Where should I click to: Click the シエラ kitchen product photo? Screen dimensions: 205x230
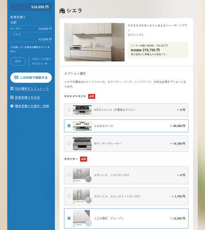pos(94,42)
